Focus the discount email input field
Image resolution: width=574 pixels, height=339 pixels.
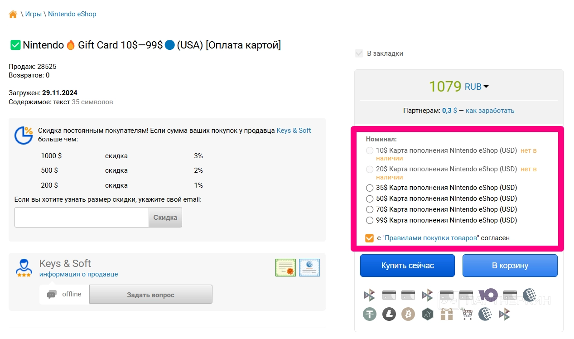(x=82, y=218)
